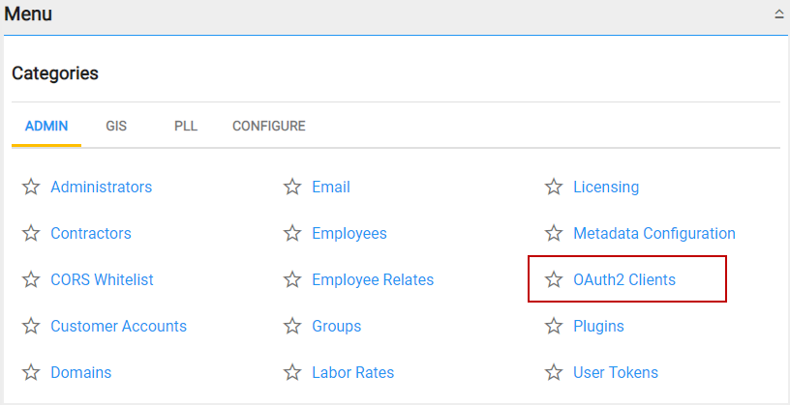The image size is (790, 405).
Task: Click the Domains link
Action: point(80,372)
